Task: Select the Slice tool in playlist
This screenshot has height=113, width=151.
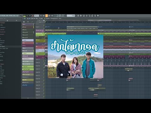Action: coord(36,19)
